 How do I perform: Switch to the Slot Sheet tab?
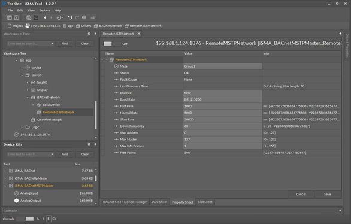[x=205, y=202]
